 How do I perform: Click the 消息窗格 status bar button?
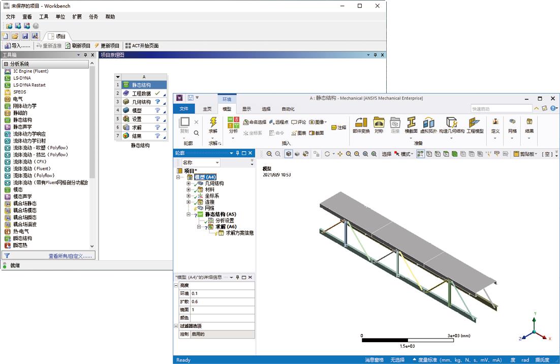pos(374,360)
